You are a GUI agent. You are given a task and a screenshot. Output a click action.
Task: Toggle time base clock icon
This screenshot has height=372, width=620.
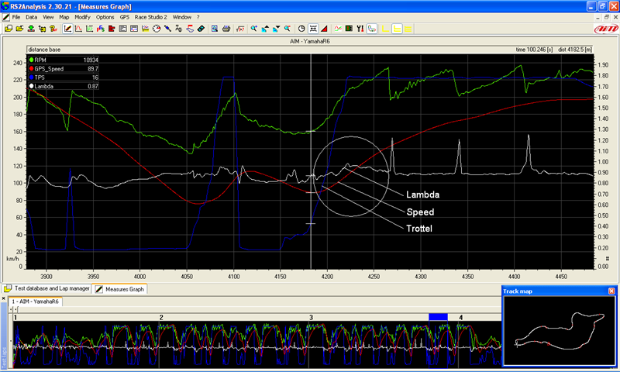point(301,29)
